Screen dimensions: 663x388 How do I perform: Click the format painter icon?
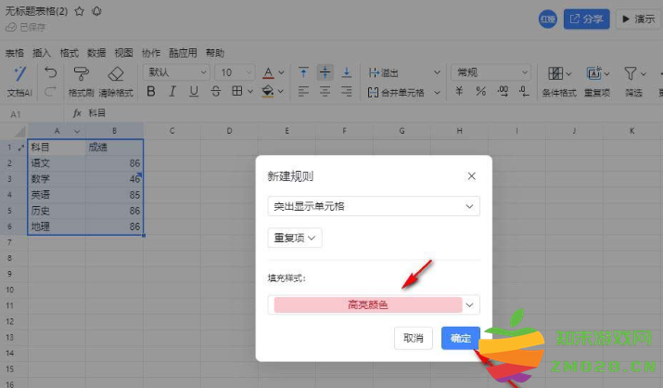pos(81,73)
